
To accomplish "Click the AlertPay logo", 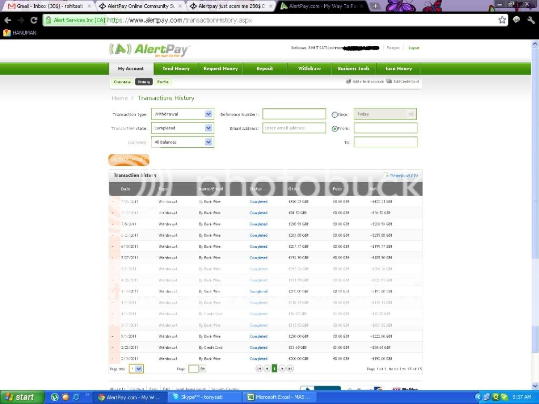I will [x=149, y=50].
